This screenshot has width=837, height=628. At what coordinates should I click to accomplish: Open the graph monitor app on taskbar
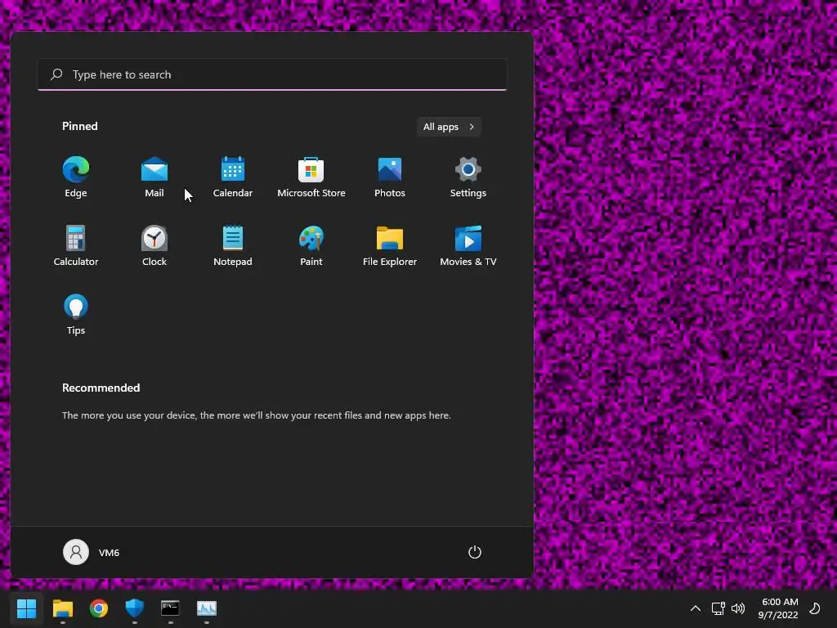point(207,608)
